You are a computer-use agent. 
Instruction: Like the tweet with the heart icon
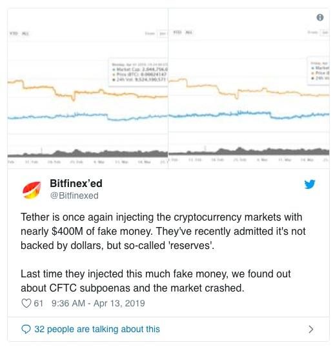[26, 303]
